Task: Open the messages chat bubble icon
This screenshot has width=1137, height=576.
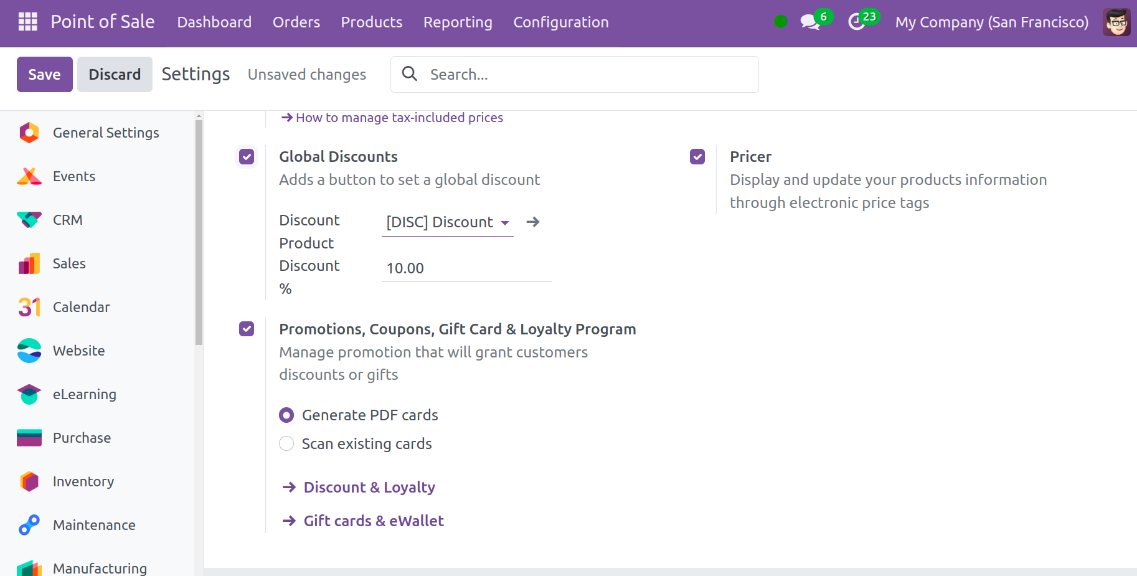Action: point(809,22)
